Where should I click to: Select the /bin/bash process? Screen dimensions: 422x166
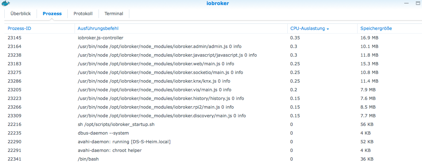tap(88, 159)
